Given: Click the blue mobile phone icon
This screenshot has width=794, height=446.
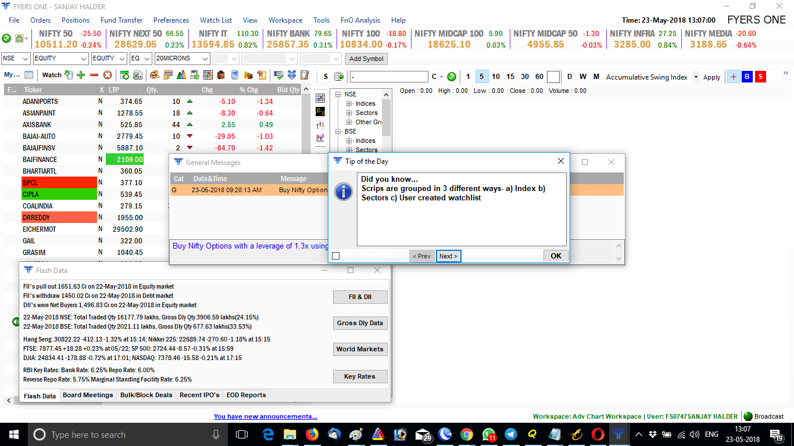Looking at the screenshot, I should tap(235, 75).
